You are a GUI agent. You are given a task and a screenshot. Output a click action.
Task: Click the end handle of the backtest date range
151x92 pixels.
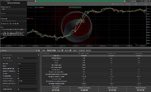tap(125, 1)
